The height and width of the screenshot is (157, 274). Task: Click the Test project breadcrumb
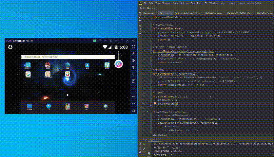pos(142,8)
